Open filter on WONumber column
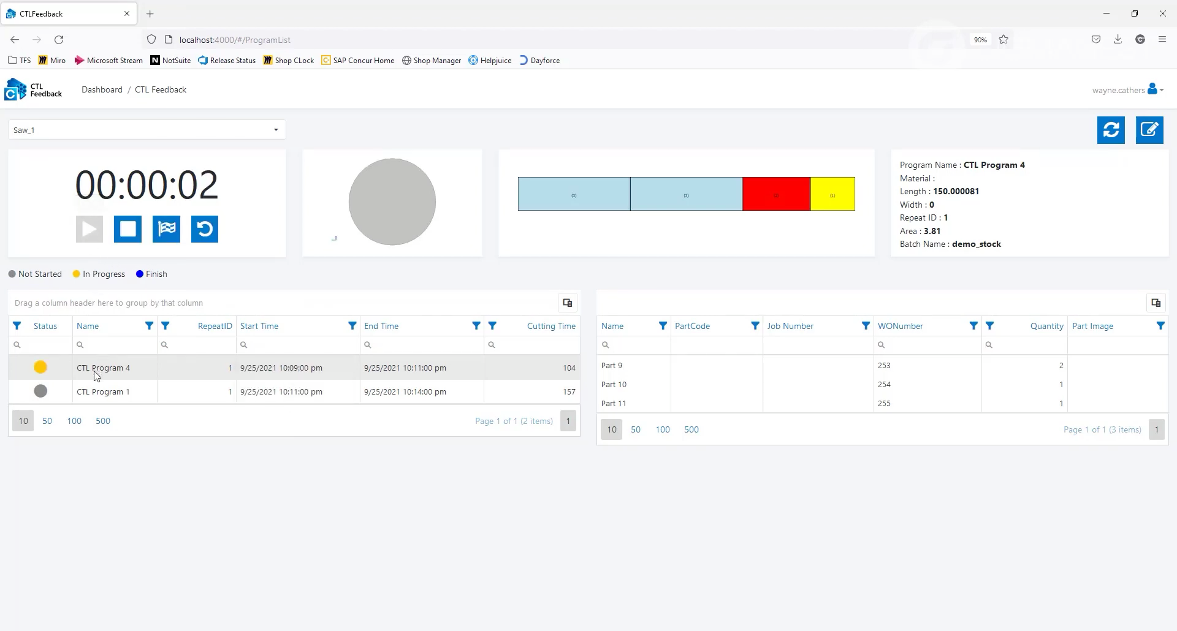The image size is (1177, 631). point(973,326)
